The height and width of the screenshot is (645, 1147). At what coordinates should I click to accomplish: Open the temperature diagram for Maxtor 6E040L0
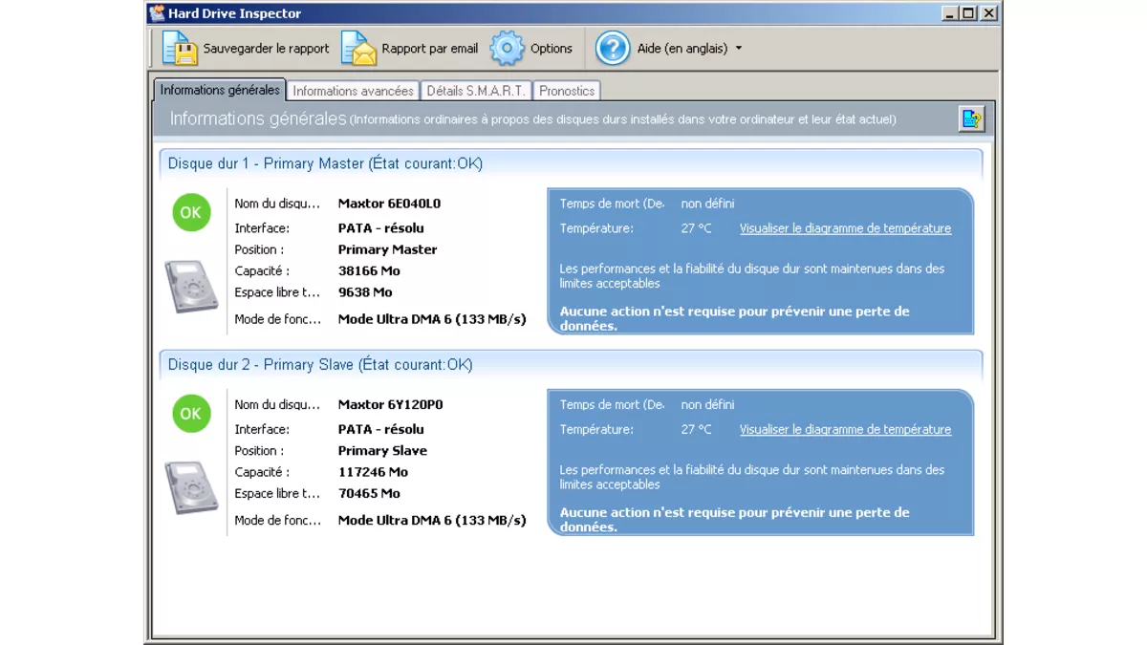845,228
